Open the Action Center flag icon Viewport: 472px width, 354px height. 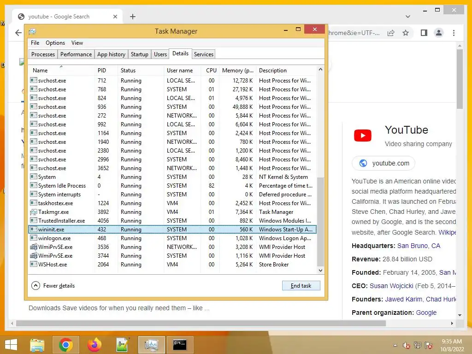click(429, 345)
